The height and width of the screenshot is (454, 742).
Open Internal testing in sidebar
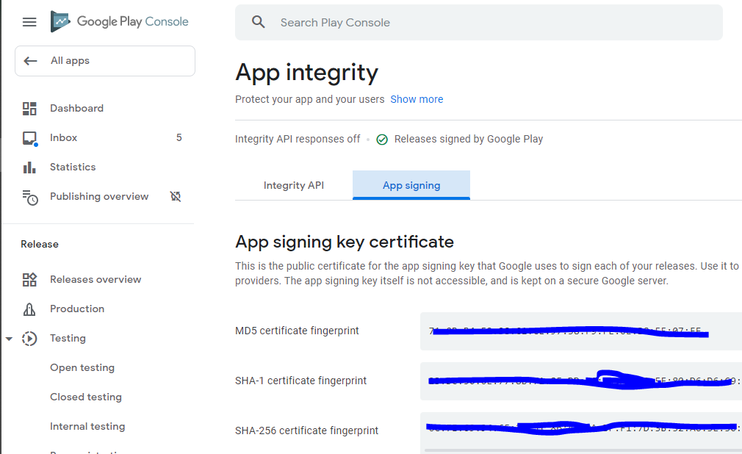[x=87, y=427]
